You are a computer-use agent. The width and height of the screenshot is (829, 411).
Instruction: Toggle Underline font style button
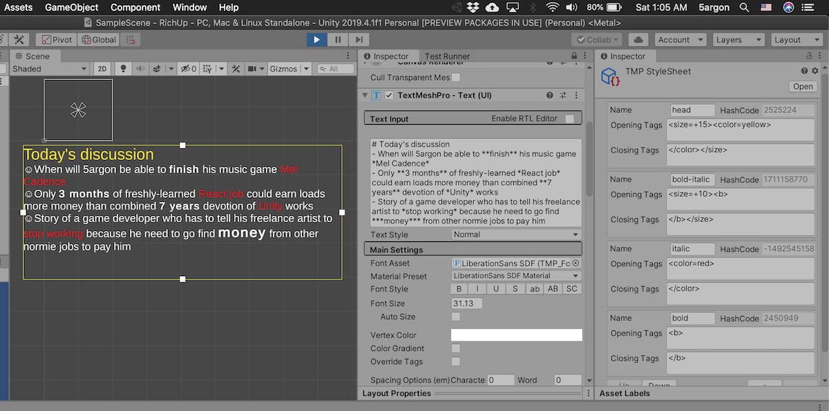tap(496, 289)
